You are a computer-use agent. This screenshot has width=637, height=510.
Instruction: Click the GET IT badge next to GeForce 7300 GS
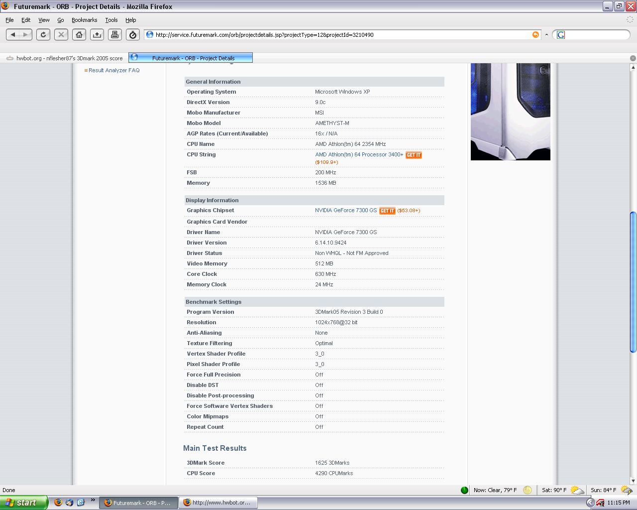[x=387, y=211]
